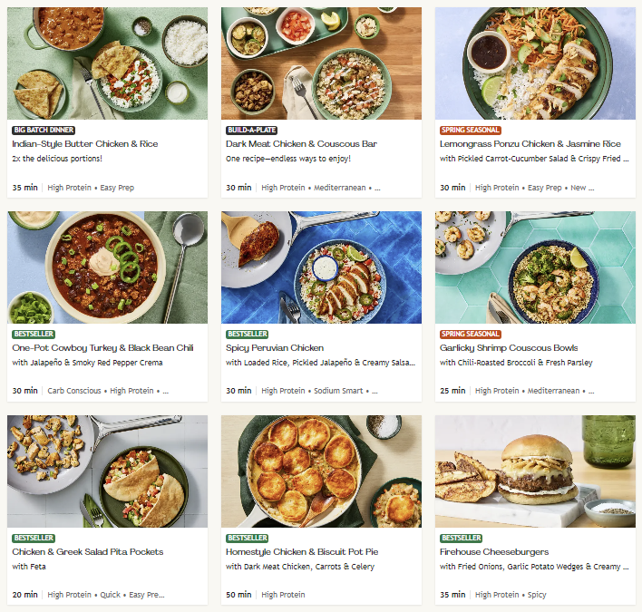Click the Garlicky Shrimp Couscous Bowls title
Viewport: 642px width, 612px height.
coord(509,348)
